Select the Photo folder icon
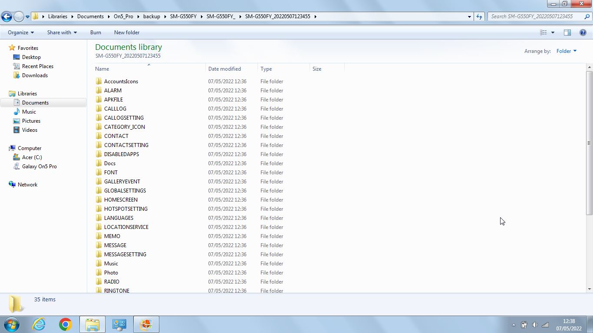 [99, 273]
